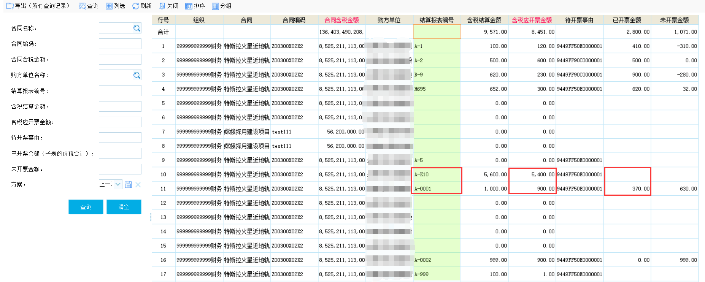
Task: Select the A-0002 settlement report cell
Action: [x=437, y=260]
